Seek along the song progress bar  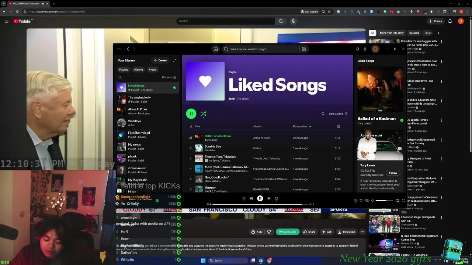tap(260, 204)
